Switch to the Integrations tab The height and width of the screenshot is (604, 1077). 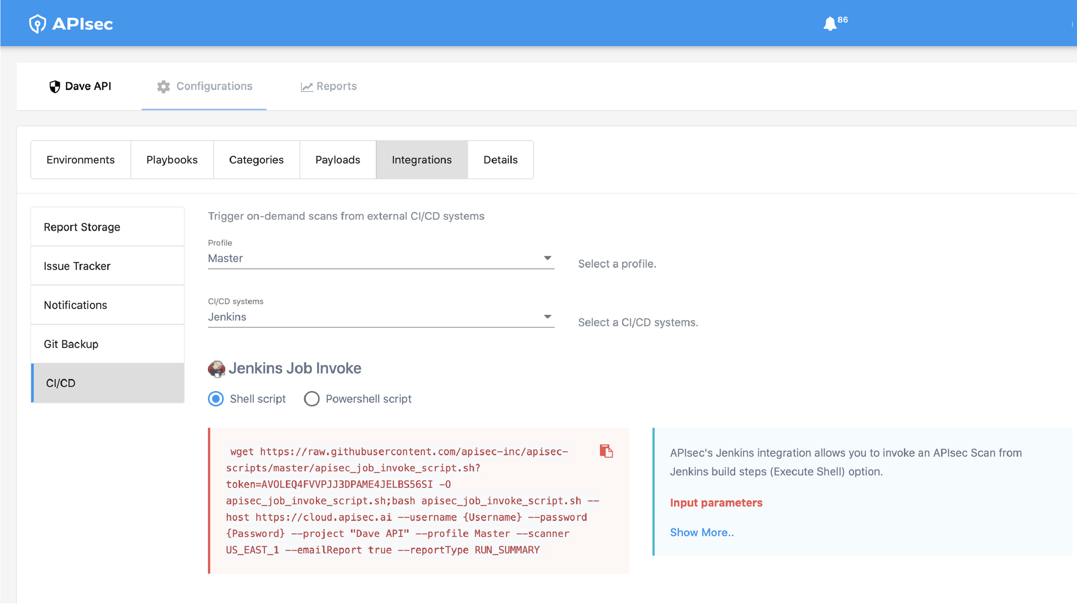point(421,159)
